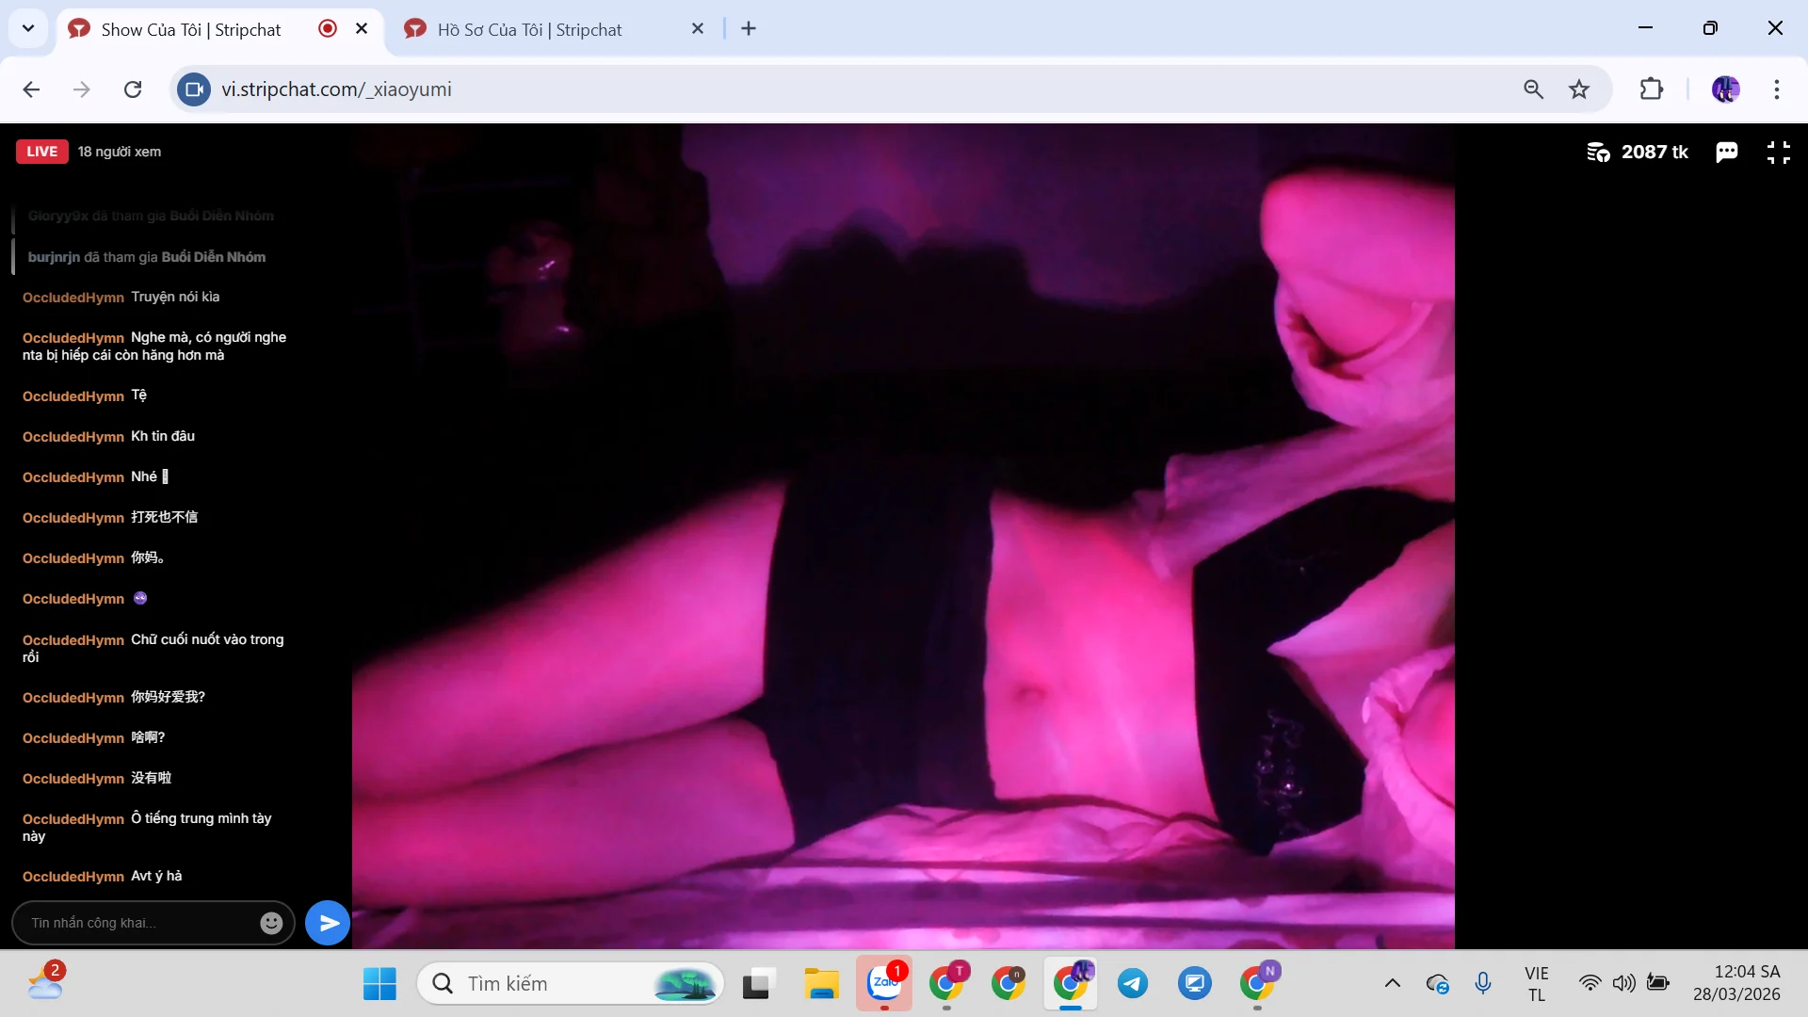Open the 2087 tk token balance
Screen dimensions: 1808x1017
point(1638,153)
